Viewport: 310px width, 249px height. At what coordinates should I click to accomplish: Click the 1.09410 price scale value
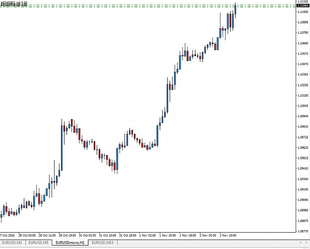pos(303,169)
